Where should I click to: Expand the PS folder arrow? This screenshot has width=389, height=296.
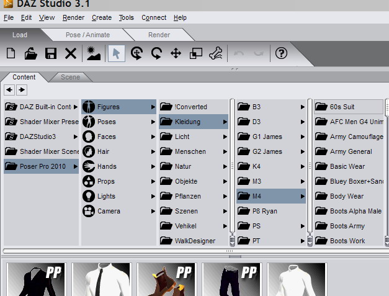pos(303,226)
